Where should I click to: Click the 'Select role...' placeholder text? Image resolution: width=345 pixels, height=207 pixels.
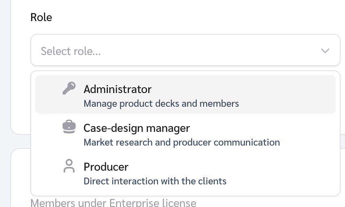click(71, 51)
